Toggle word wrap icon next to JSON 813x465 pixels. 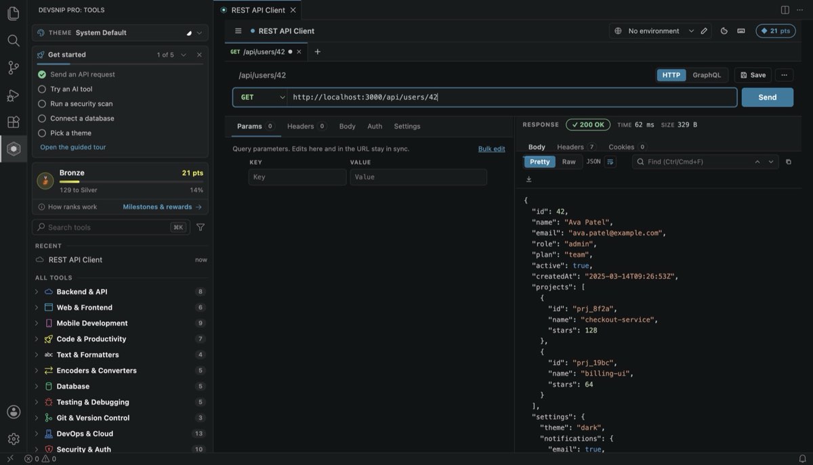(610, 162)
